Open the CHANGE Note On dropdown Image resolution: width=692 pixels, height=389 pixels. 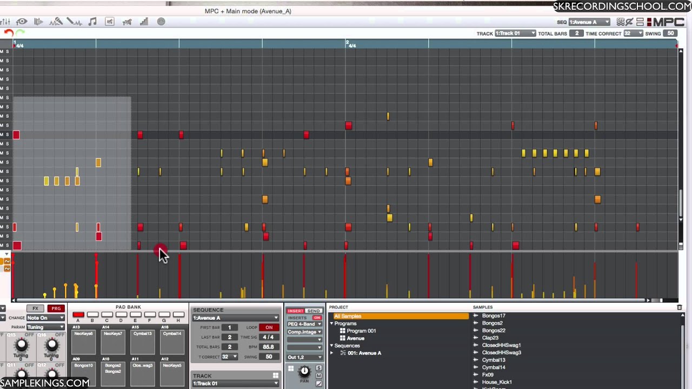46,318
